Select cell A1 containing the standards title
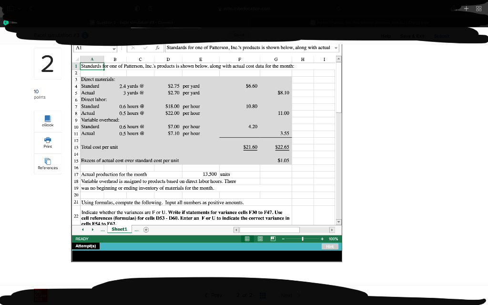The width and height of the screenshot is (488, 305). coord(91,66)
